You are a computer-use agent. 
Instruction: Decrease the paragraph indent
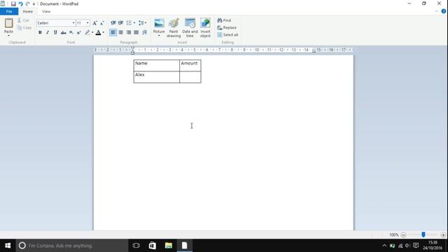113,23
